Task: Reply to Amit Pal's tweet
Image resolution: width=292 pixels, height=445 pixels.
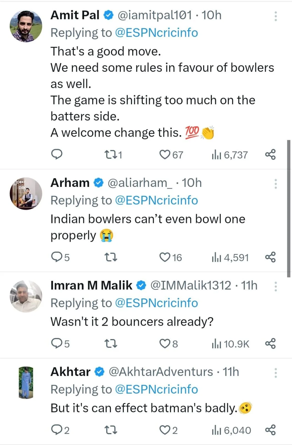Action: [57, 154]
